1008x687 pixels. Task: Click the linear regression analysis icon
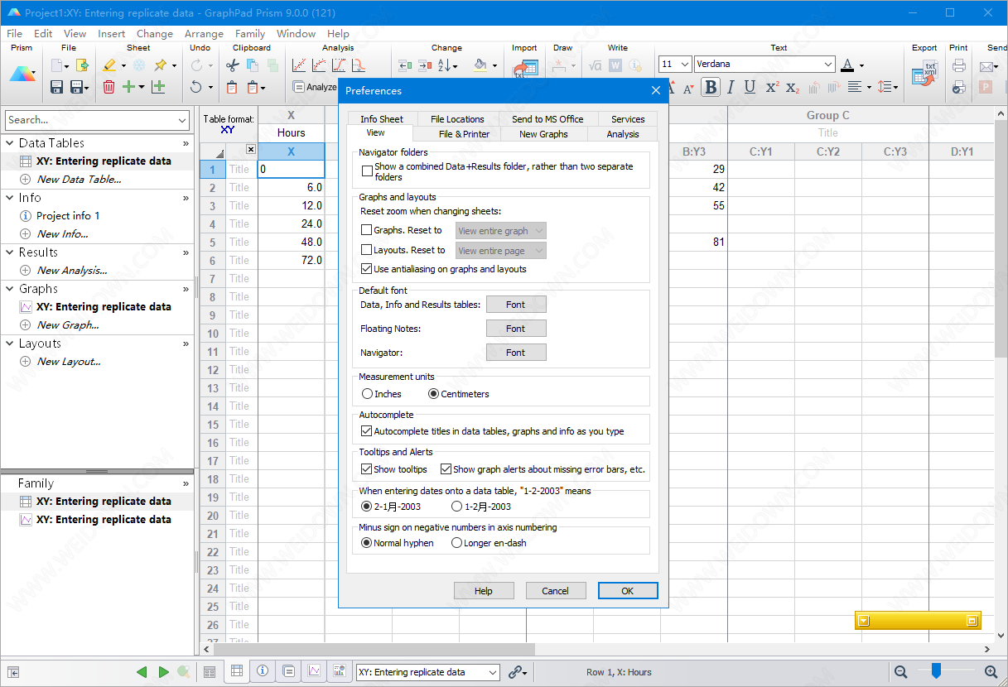pyautogui.click(x=299, y=65)
